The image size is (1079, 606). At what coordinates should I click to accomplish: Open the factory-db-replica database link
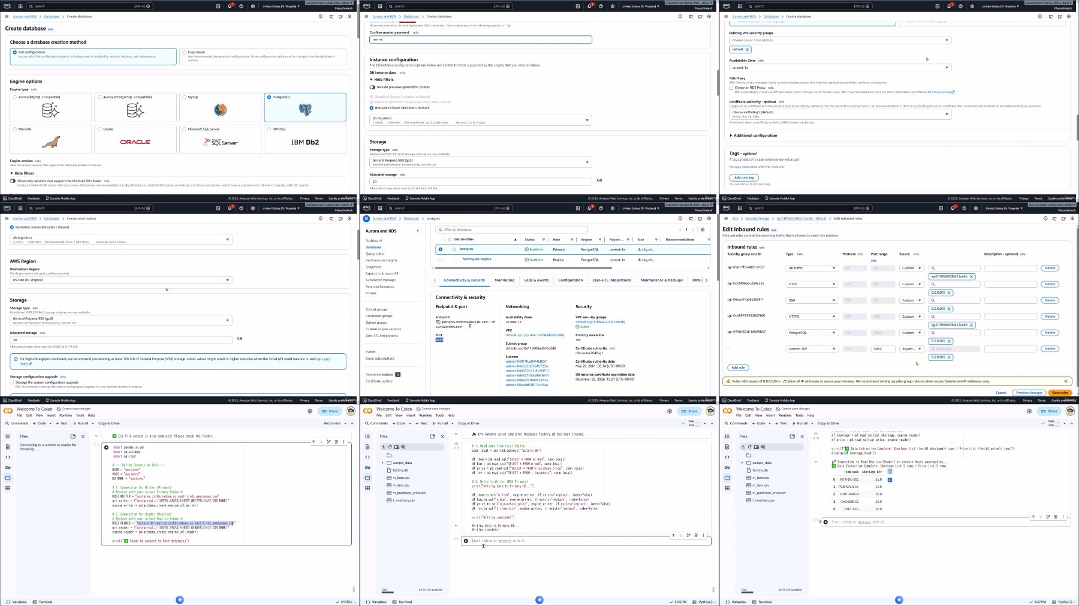[477, 260]
